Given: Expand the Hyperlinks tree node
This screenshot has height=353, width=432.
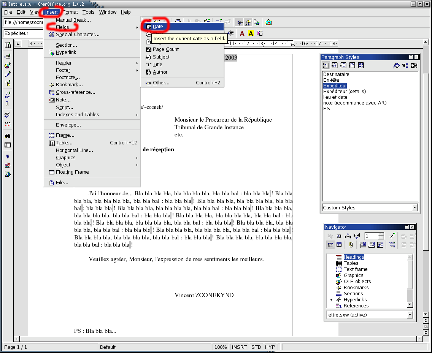Looking at the screenshot, I should (332, 299).
